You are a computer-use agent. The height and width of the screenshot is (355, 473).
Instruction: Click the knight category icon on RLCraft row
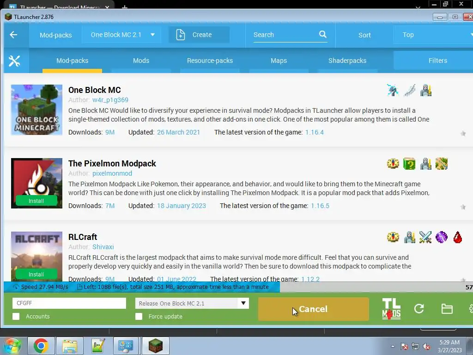409,237
